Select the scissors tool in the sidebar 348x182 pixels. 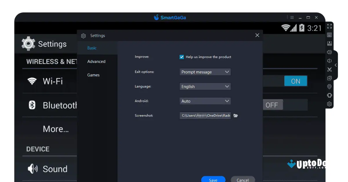[x=329, y=70]
